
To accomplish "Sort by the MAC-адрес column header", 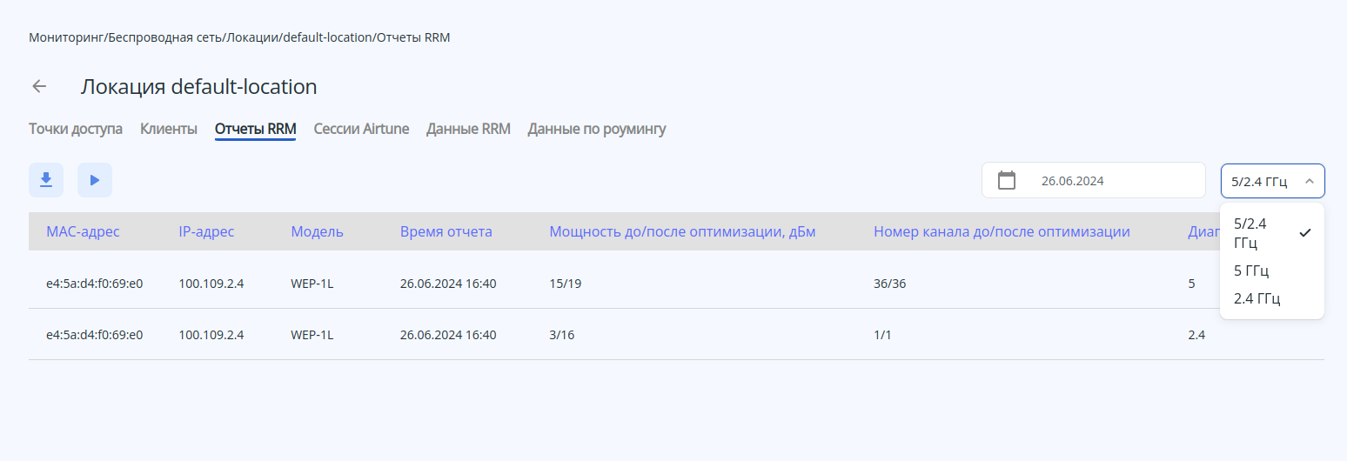I will [83, 231].
